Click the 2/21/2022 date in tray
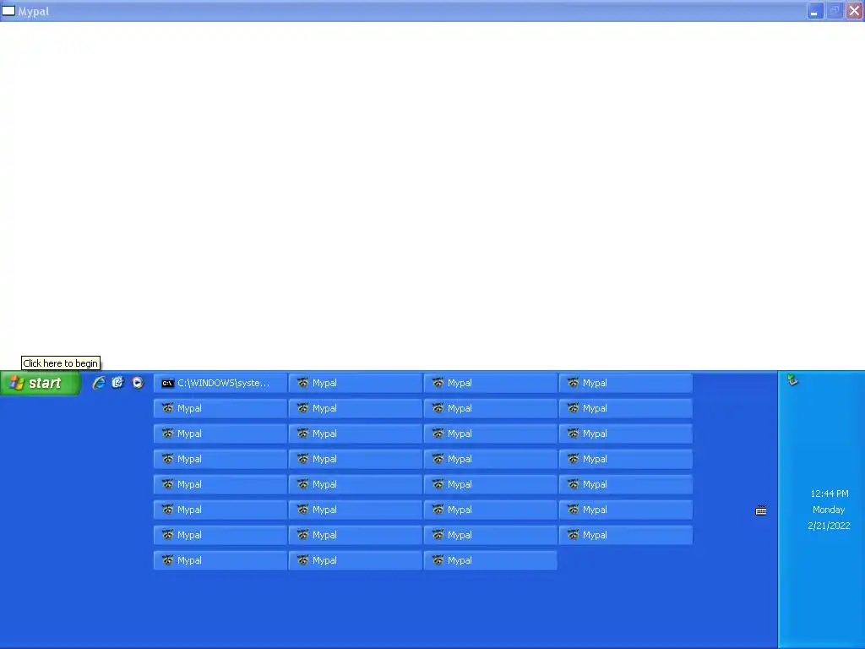 [829, 526]
